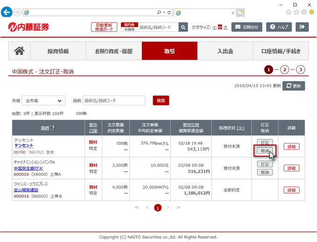Click the お問合せ contact button
317x242 pixels.
(x=247, y=27)
